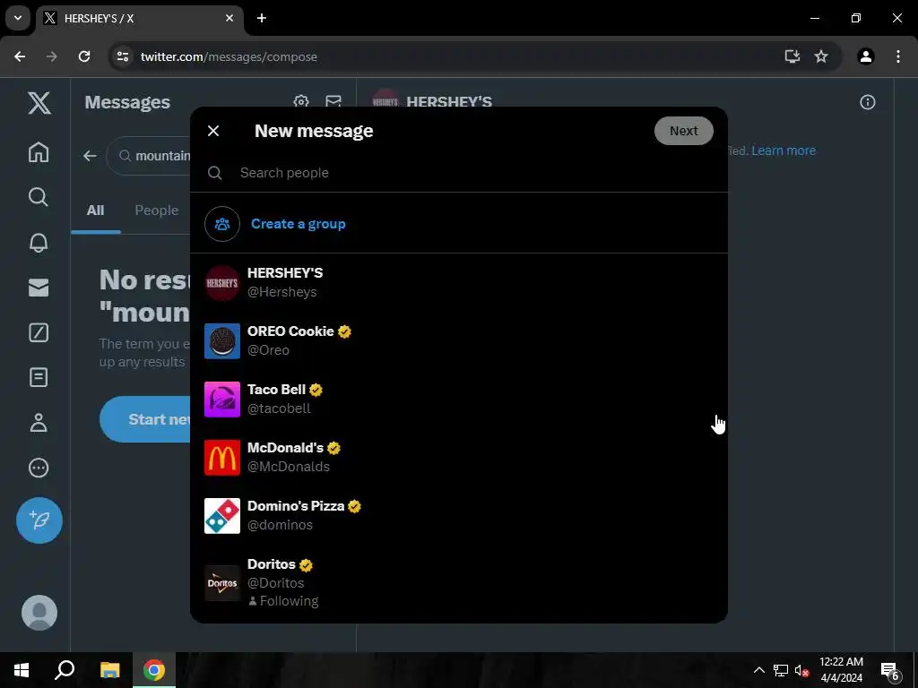
Task: Click the X logo in the sidebar
Action: tap(39, 103)
